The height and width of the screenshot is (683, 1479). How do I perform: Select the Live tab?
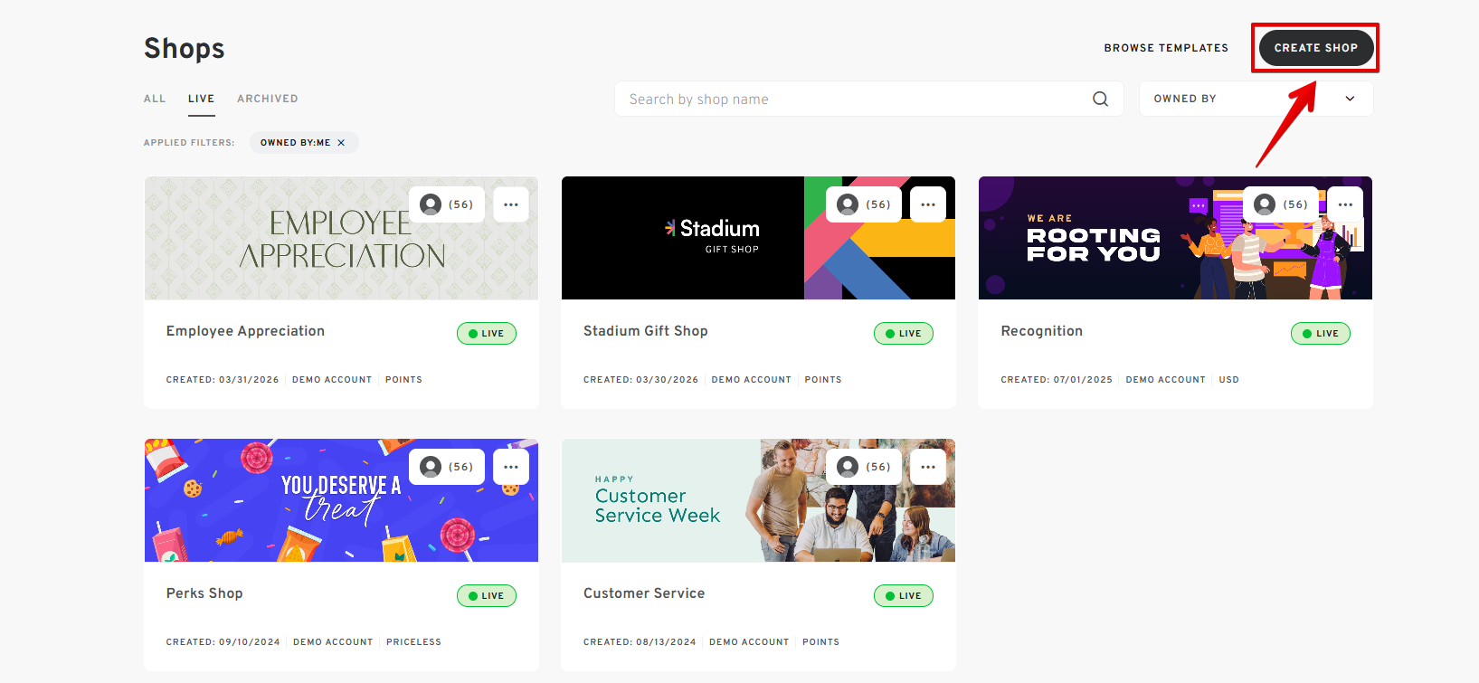point(201,99)
